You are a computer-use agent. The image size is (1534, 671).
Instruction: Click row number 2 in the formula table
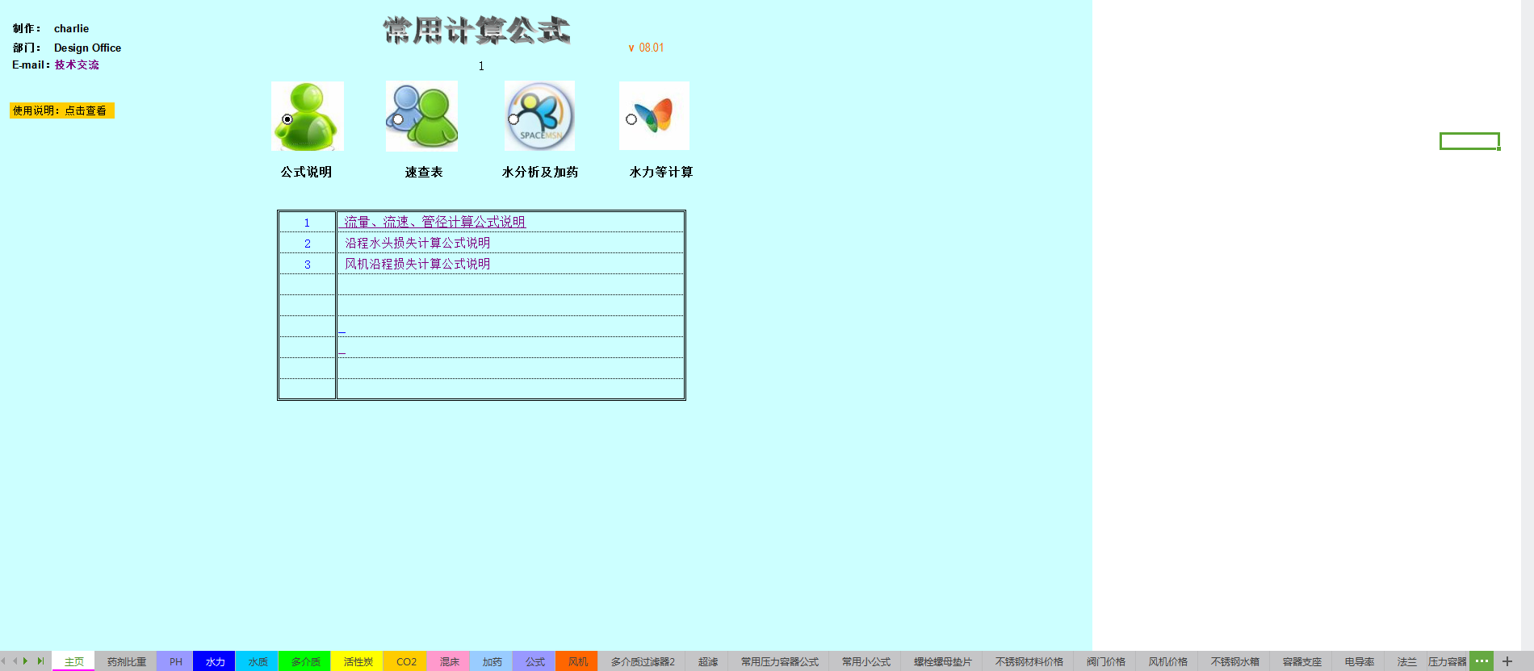[307, 243]
